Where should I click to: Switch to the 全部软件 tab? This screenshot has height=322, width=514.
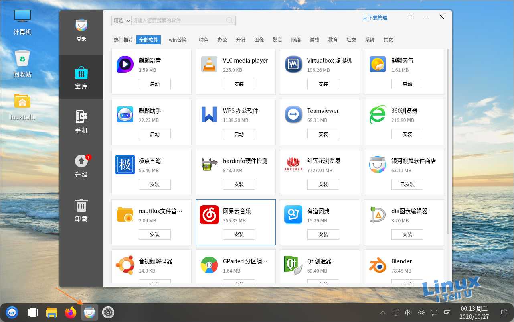click(x=148, y=40)
